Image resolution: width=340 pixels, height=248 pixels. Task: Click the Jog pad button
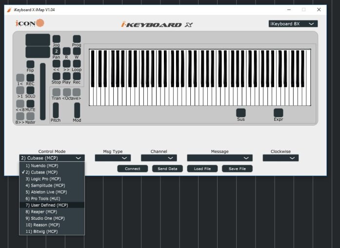click(57, 39)
